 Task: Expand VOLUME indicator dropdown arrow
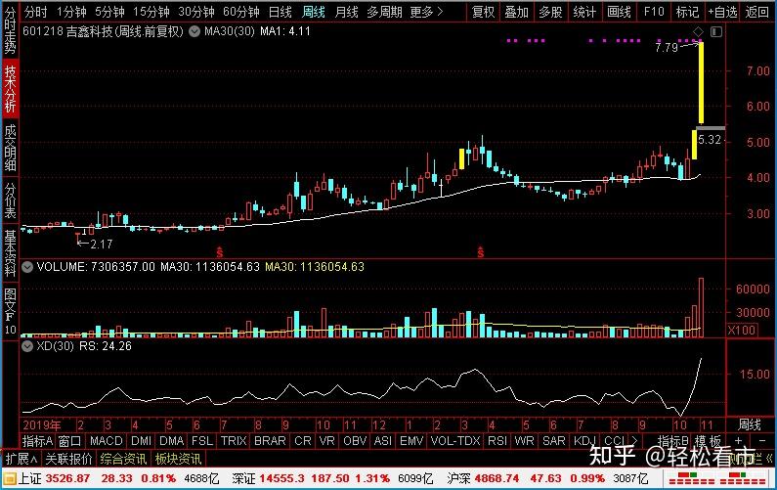click(x=27, y=267)
